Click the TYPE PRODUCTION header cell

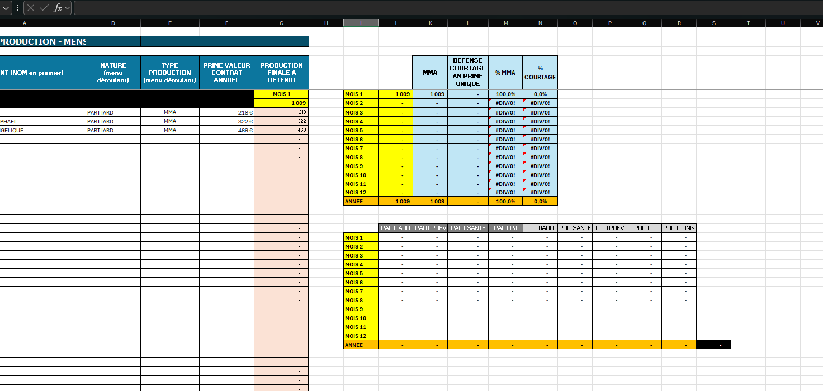169,73
